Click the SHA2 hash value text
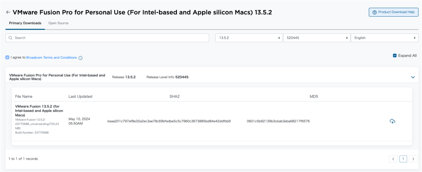422x172 pixels. [x=169, y=121]
